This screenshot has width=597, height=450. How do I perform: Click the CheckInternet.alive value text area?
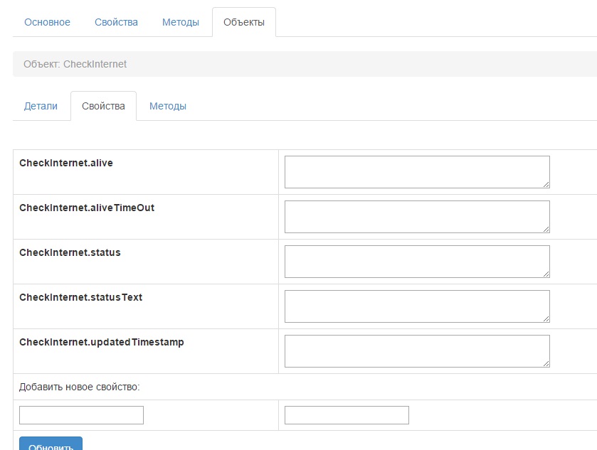point(416,172)
